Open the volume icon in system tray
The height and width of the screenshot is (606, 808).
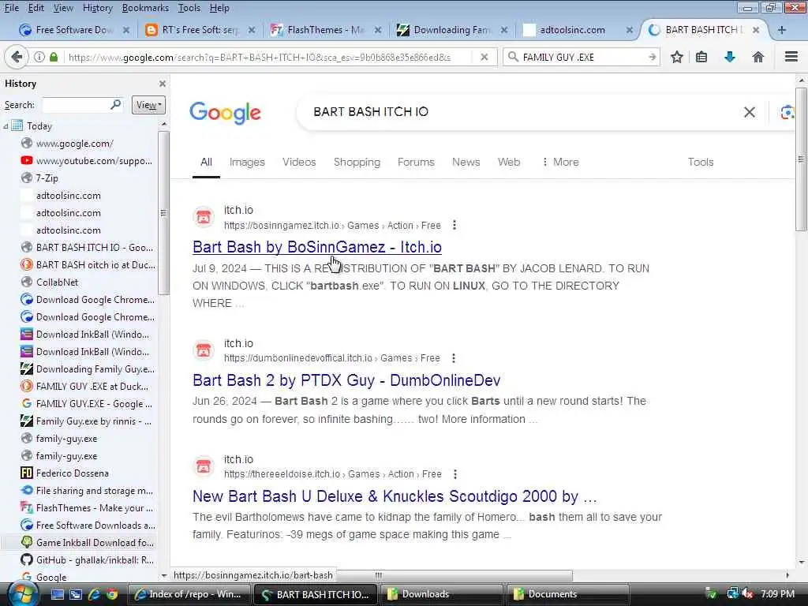click(747, 593)
